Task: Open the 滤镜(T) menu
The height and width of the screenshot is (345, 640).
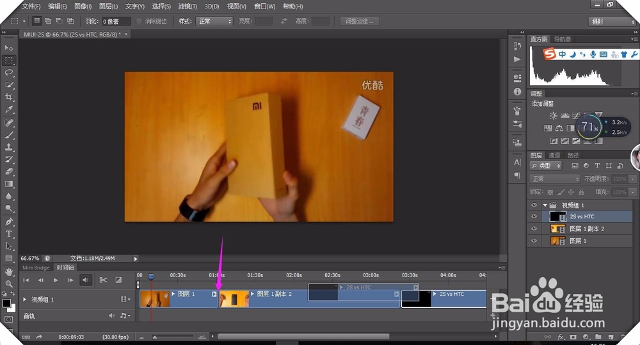Action: click(188, 6)
